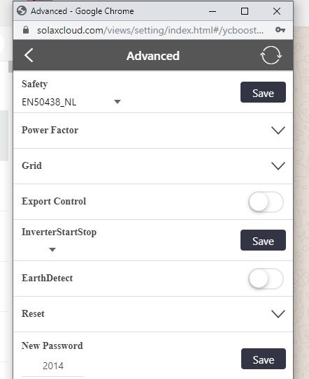Expand the Grid section chevron
The height and width of the screenshot is (379, 309).
point(278,166)
